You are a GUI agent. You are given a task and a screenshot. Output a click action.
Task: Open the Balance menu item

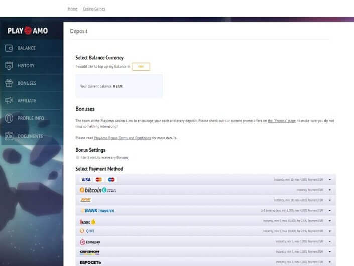pos(32,48)
